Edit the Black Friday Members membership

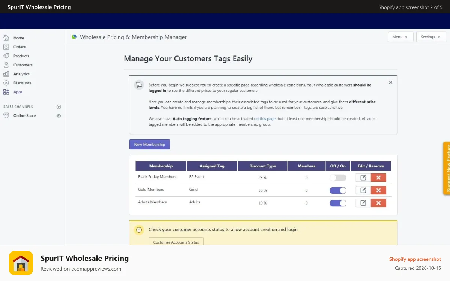pos(363,178)
